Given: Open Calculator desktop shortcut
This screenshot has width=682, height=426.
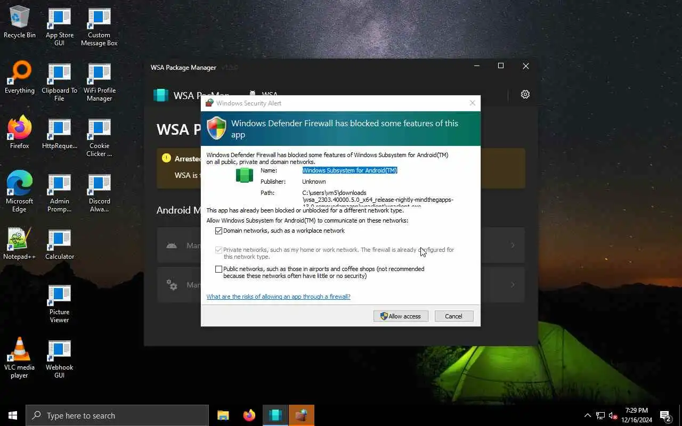Looking at the screenshot, I should pyautogui.click(x=59, y=244).
